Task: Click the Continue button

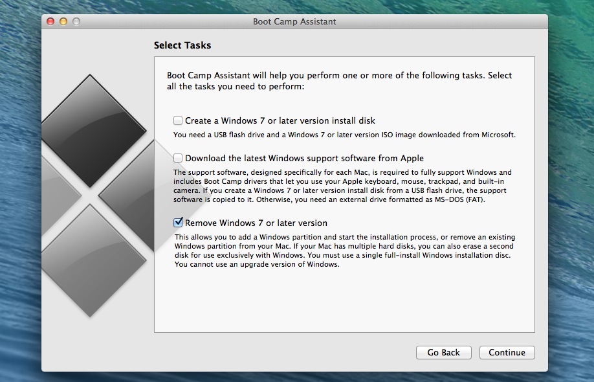Action: click(x=507, y=352)
